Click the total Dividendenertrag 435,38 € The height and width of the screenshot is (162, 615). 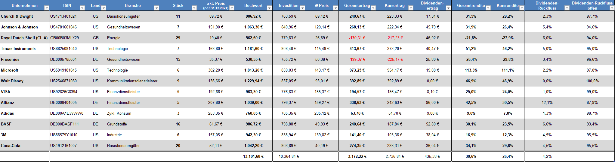pos(432,156)
